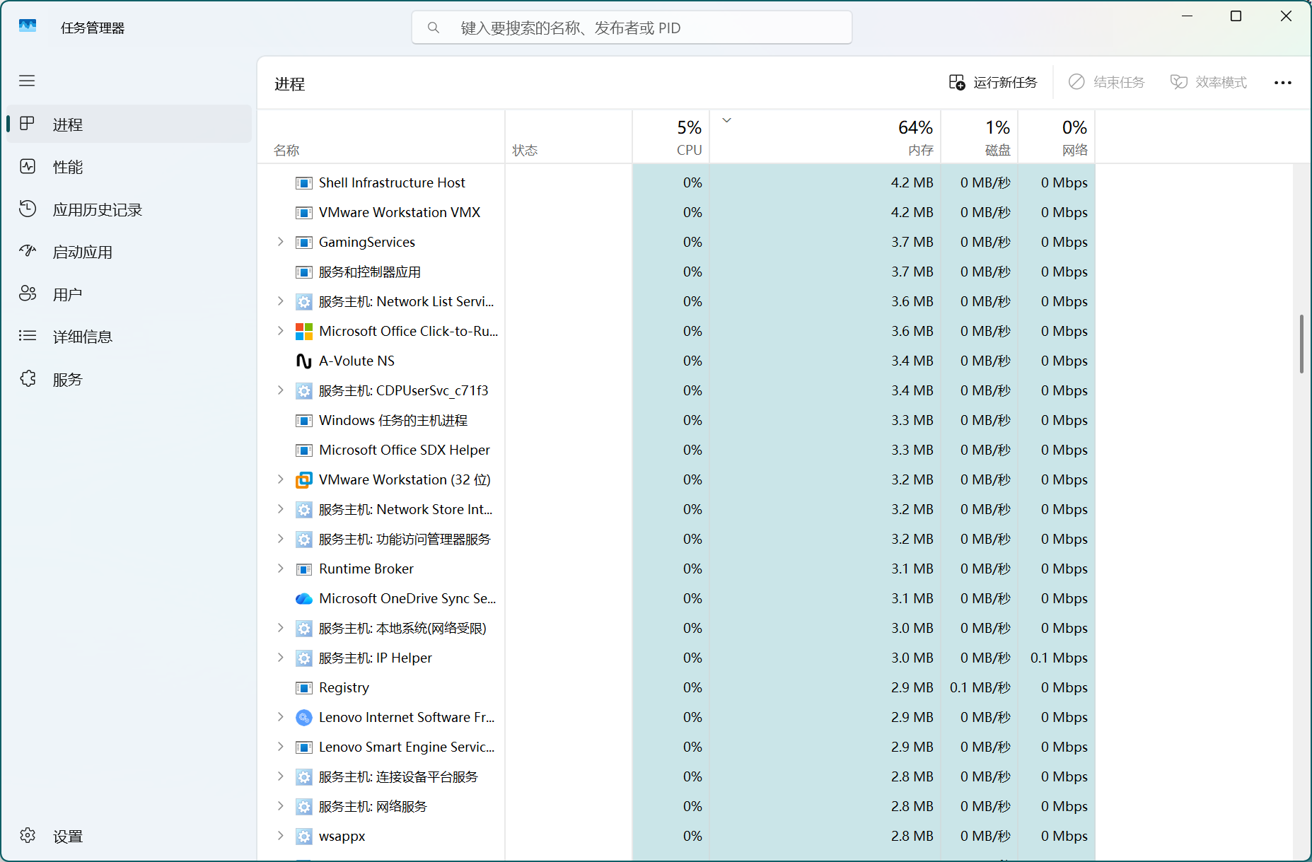Click 结束任务 button
Screen dimensions: 1312x862
click(x=1106, y=83)
